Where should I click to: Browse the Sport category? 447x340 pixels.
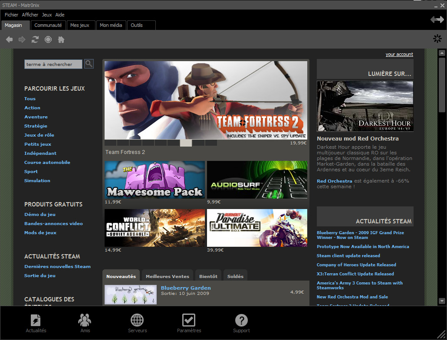point(31,171)
